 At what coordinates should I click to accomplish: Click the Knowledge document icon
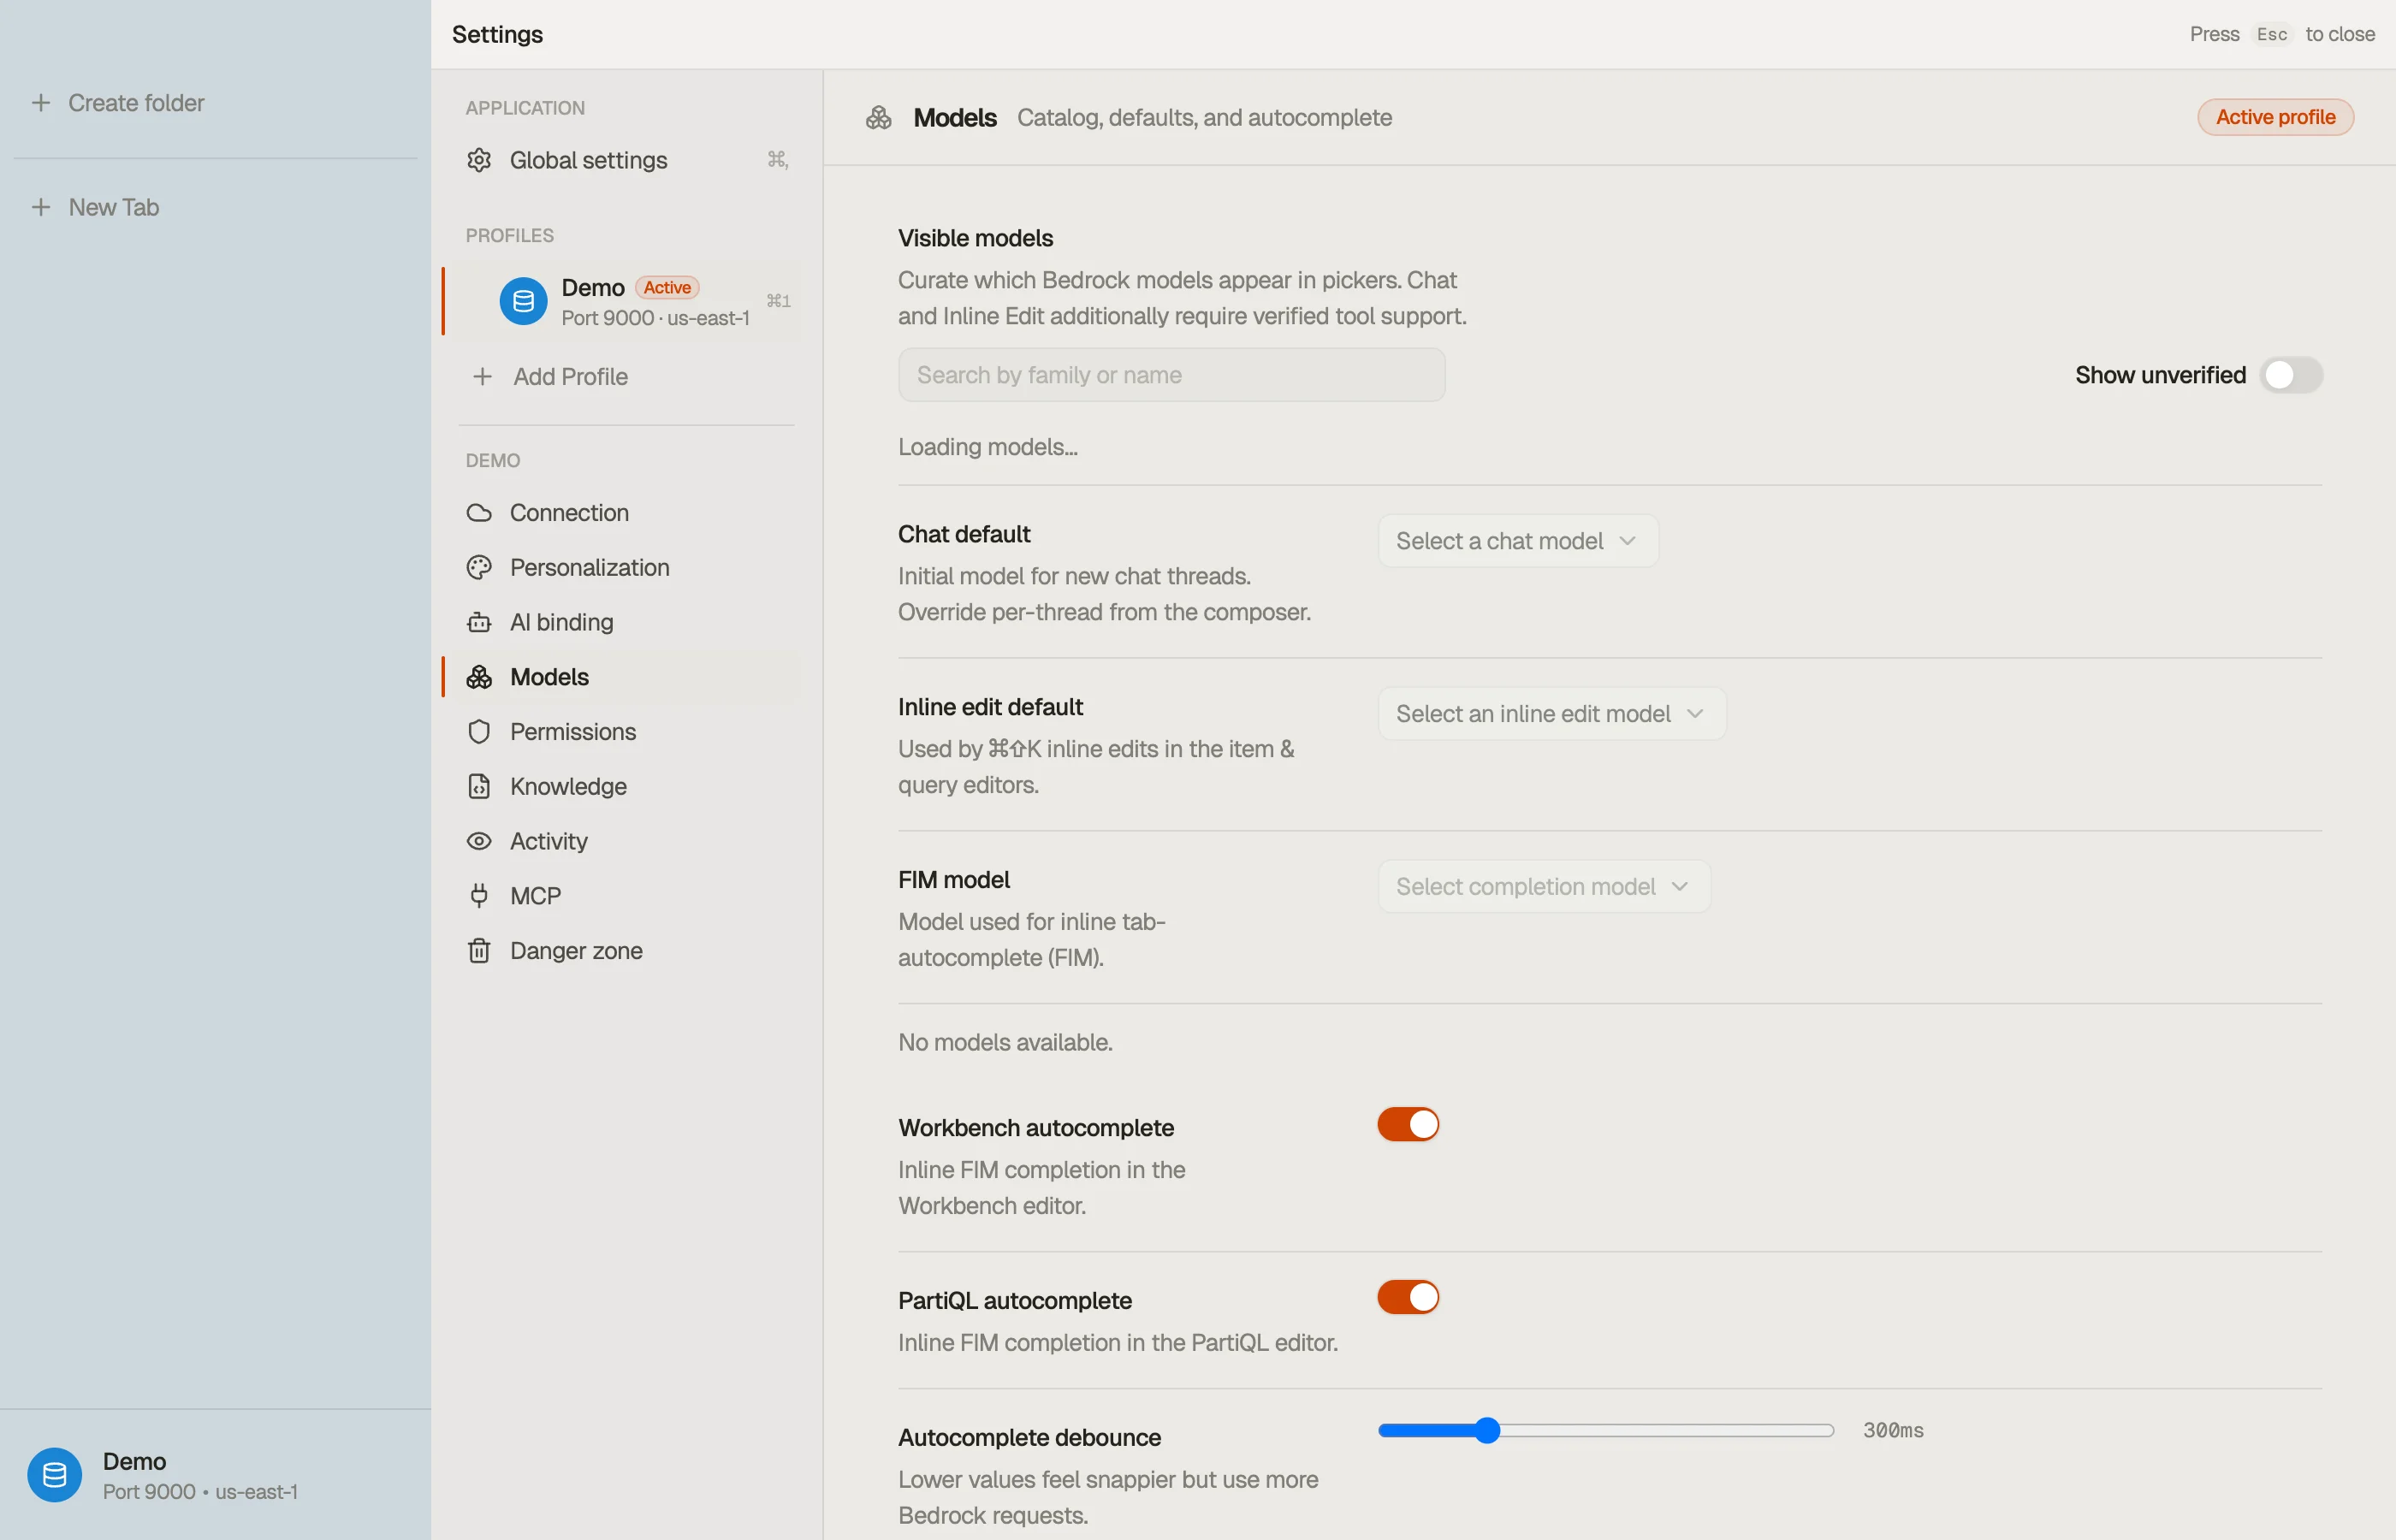coord(479,786)
